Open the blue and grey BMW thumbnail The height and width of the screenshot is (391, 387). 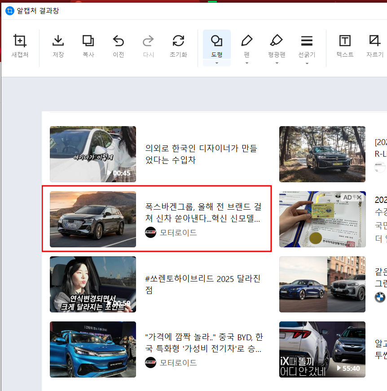[x=322, y=284]
